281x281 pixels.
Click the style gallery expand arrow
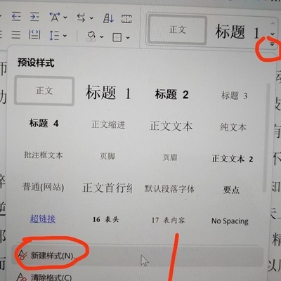point(272,44)
